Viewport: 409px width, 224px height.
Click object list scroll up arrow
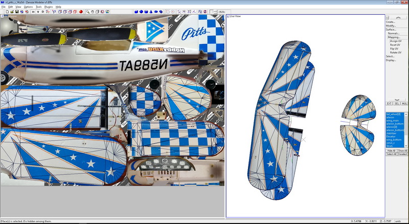pyautogui.click(x=406, y=115)
